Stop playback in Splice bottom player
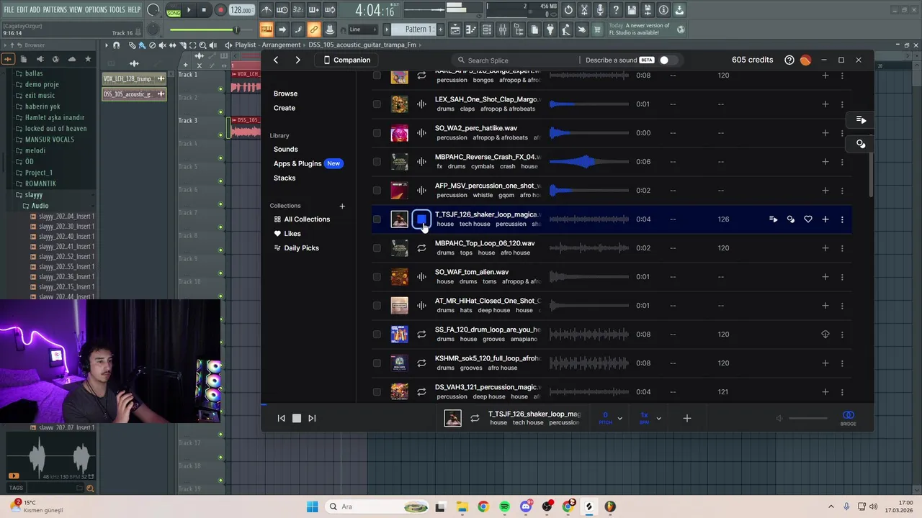Viewport: 922px width, 518px height. click(x=296, y=418)
